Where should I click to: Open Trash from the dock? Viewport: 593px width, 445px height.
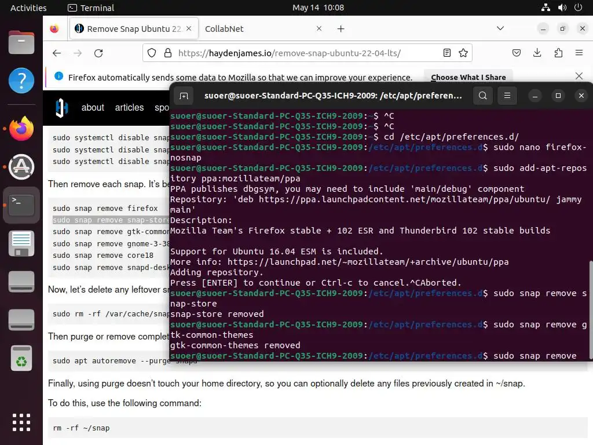click(x=21, y=358)
